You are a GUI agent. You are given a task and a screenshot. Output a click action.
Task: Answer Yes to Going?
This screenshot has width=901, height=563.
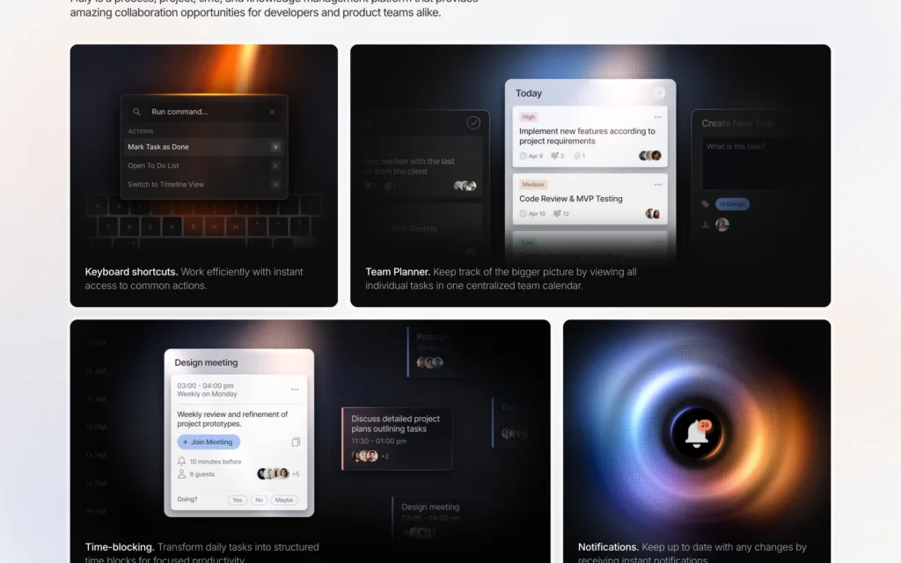[x=238, y=501]
